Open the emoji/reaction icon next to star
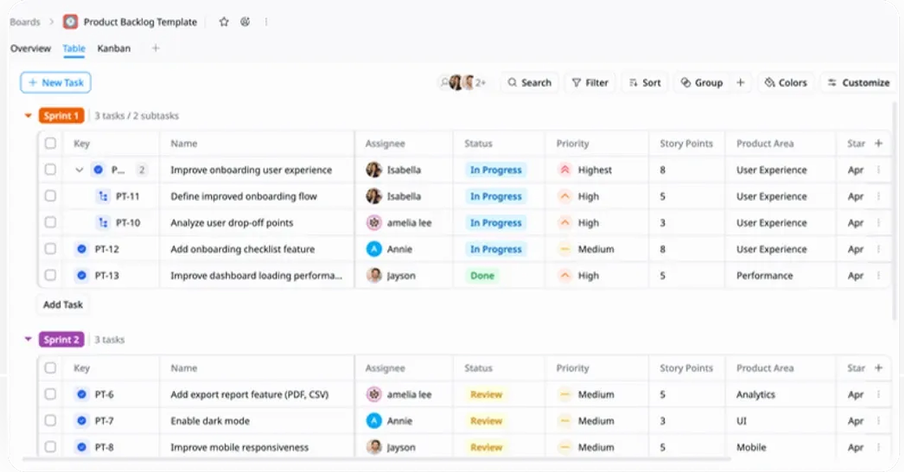Image resolution: width=904 pixels, height=472 pixels. pyautogui.click(x=245, y=22)
